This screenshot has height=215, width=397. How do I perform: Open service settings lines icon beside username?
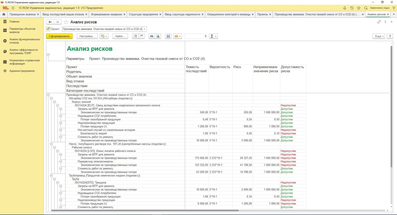[394, 8]
